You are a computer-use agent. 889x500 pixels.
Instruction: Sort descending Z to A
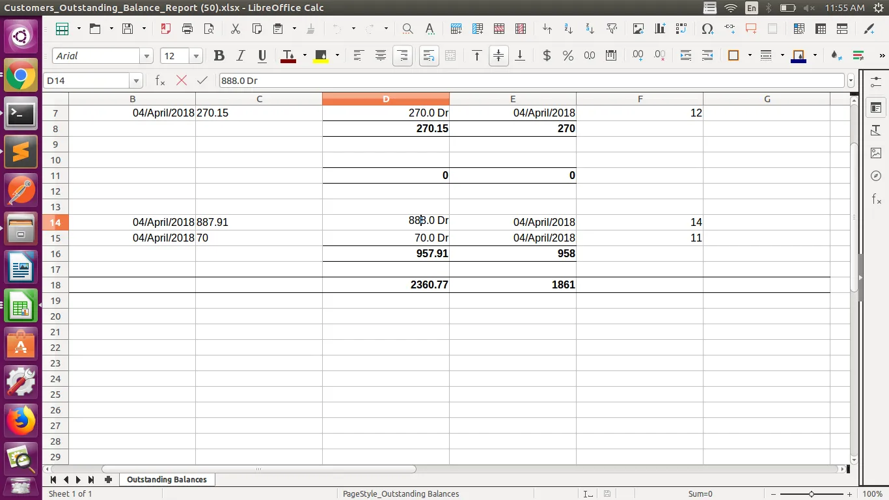click(590, 29)
